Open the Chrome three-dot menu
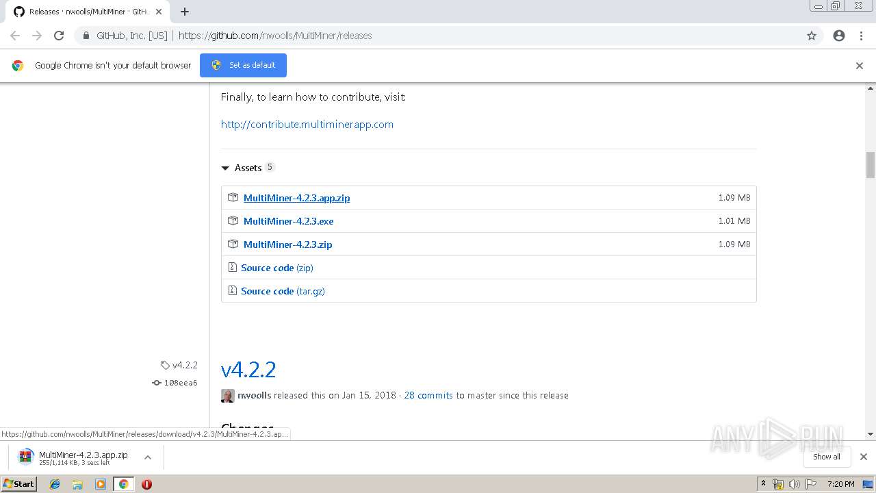 [x=861, y=36]
